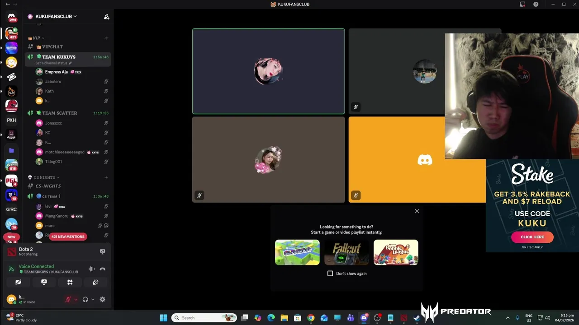Click the NEW unread servers pill
Screen dimensions: 579x325
tap(11, 237)
